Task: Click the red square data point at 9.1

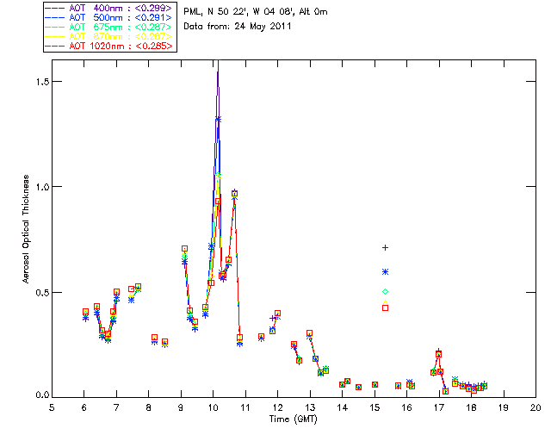Action: coord(184,249)
